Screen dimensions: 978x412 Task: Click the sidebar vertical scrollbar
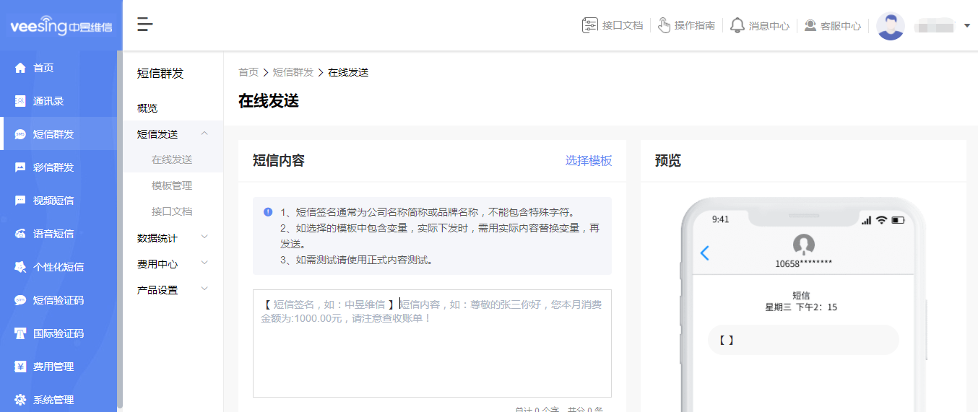click(120, 231)
